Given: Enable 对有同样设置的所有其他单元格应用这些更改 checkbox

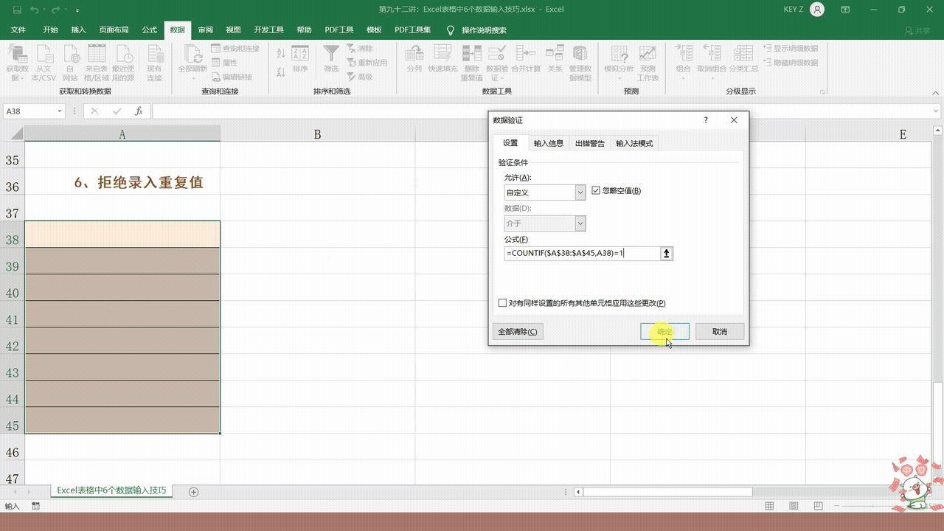Looking at the screenshot, I should pyautogui.click(x=503, y=303).
